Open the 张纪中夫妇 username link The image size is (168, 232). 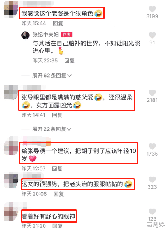tap(45, 35)
